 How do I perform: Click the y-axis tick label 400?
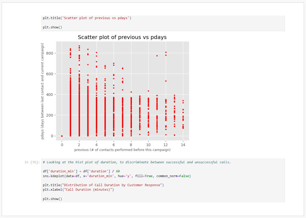click(x=49, y=95)
